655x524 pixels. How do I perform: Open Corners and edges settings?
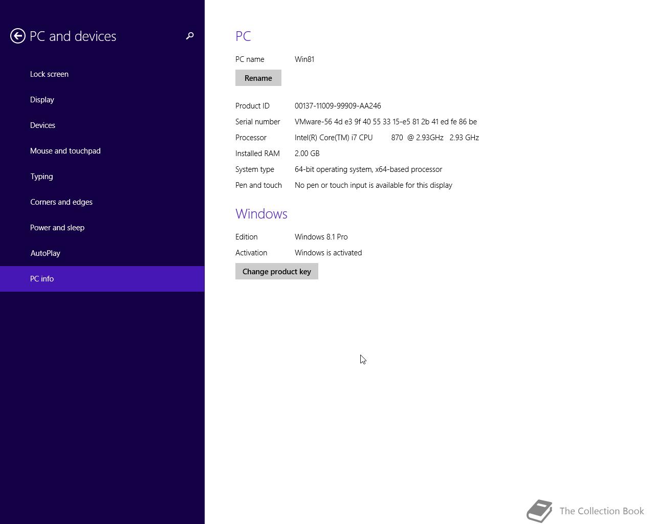pyautogui.click(x=102, y=202)
